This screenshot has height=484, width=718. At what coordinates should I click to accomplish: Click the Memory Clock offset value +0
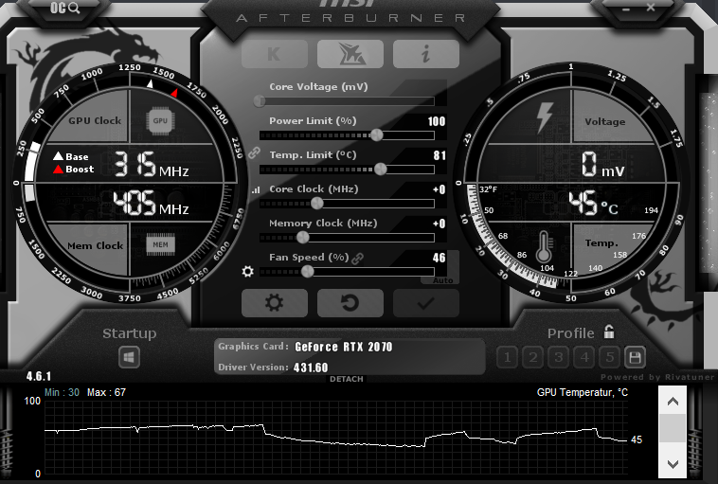click(x=440, y=224)
